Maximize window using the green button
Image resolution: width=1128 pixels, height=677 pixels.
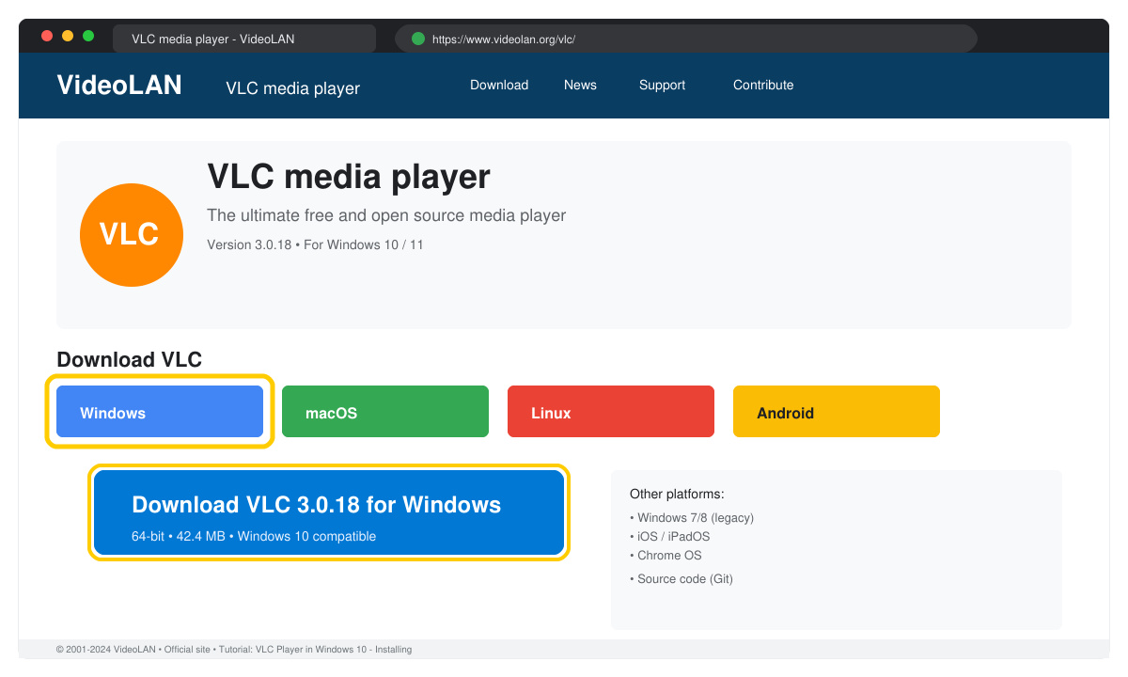(x=88, y=36)
